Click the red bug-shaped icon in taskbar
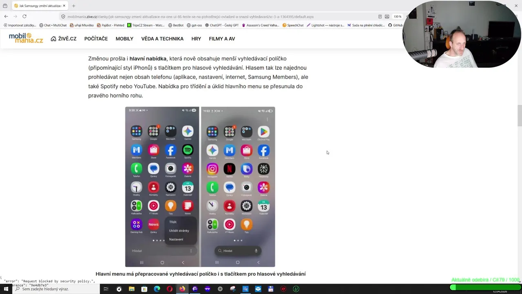 (283, 289)
